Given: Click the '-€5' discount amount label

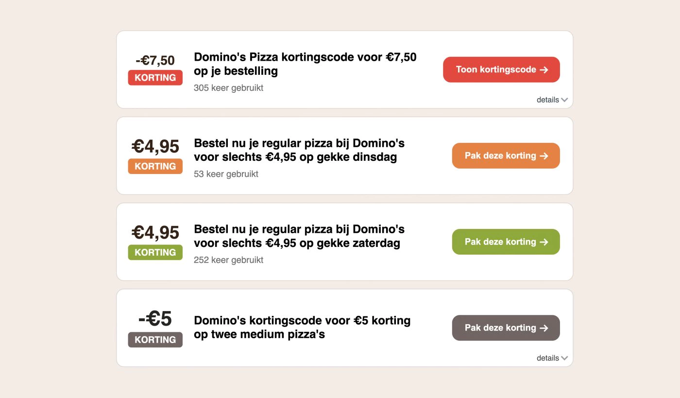Looking at the screenshot, I should pos(155,319).
